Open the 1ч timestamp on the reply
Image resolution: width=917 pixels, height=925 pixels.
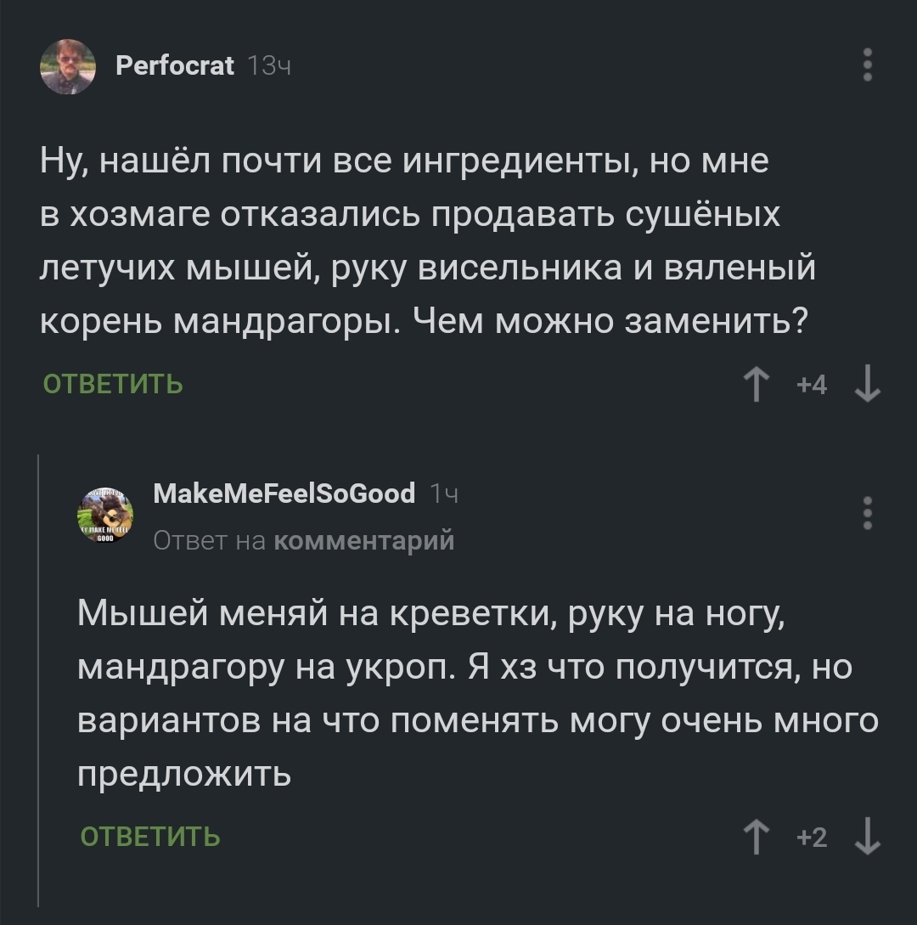pyautogui.click(x=445, y=494)
